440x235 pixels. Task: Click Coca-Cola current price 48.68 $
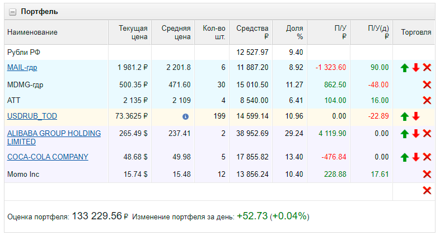pyautogui.click(x=135, y=157)
